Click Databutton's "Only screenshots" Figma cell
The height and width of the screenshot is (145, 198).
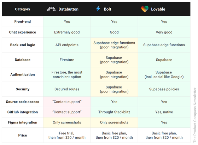[x=67, y=122]
